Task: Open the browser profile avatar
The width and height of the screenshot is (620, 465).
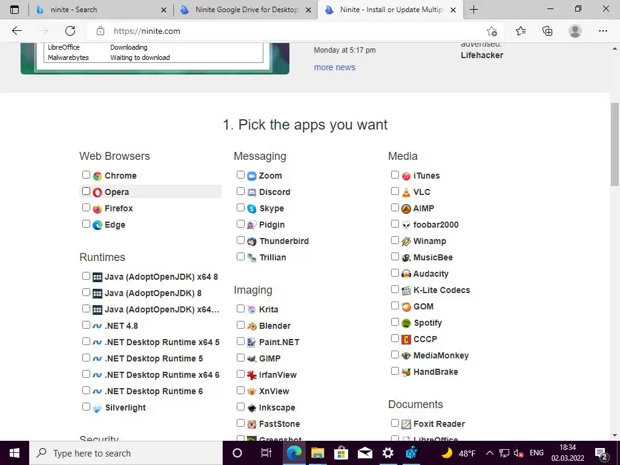Action: pyautogui.click(x=575, y=31)
